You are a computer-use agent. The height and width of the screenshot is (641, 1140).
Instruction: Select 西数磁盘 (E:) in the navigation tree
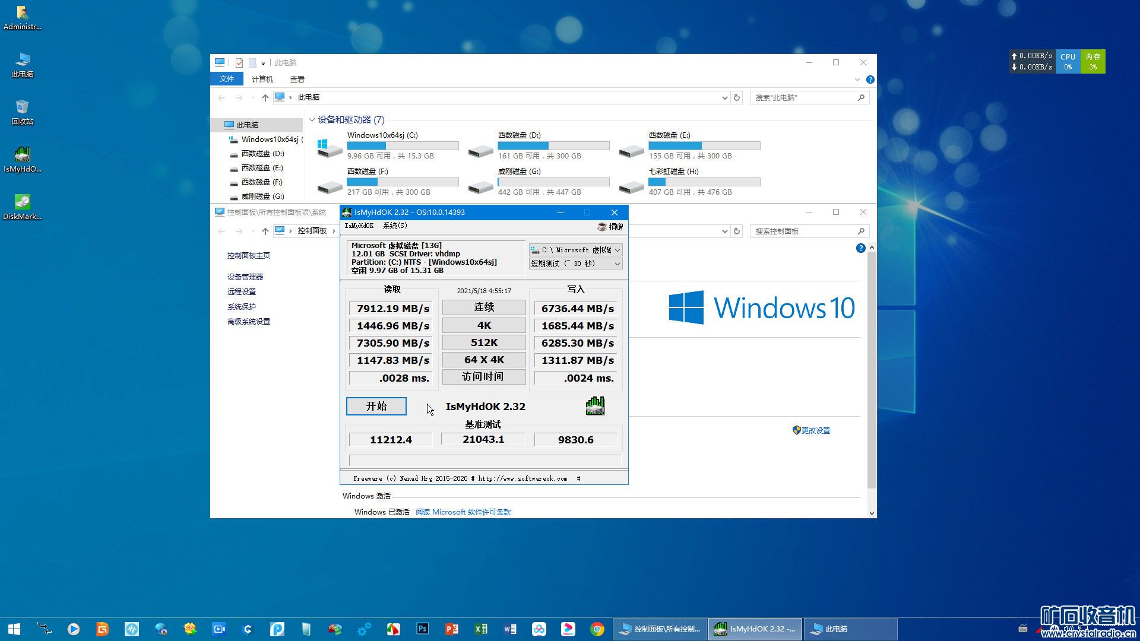point(262,167)
